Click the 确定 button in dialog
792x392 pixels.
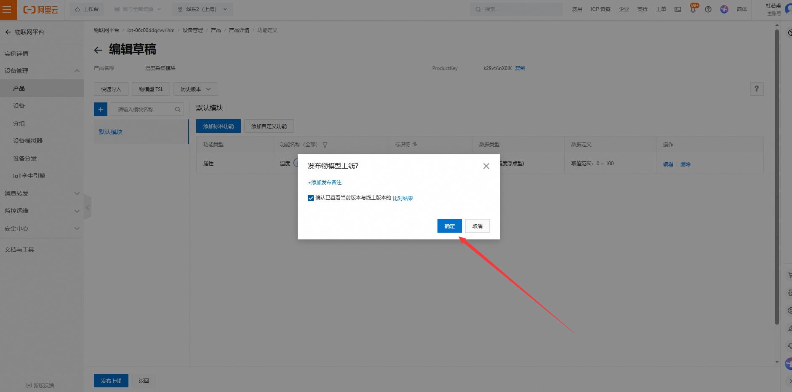[x=449, y=226]
